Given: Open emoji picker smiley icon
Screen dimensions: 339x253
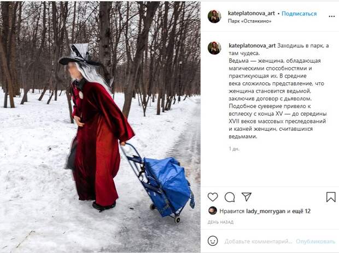Looking at the screenshot, I should pyautogui.click(x=213, y=240).
